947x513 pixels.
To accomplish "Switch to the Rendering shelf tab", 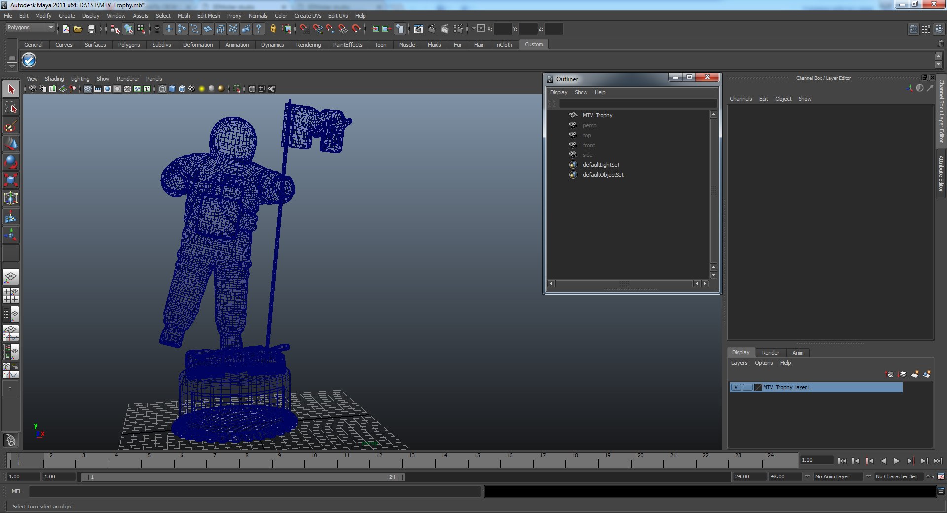I will point(308,45).
